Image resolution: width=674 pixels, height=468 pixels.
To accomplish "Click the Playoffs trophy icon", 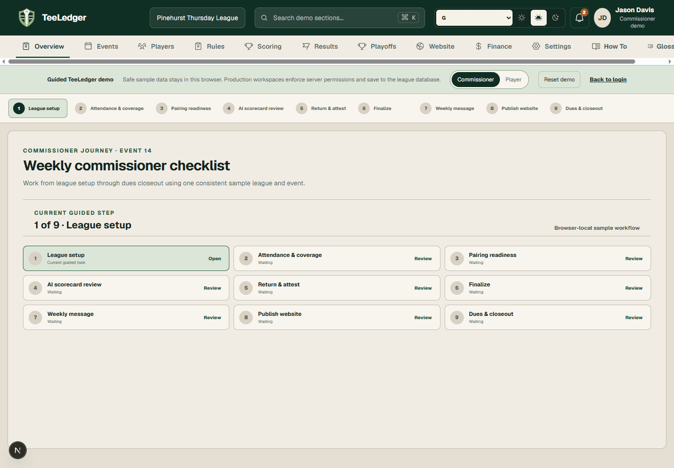I will [x=362, y=46].
